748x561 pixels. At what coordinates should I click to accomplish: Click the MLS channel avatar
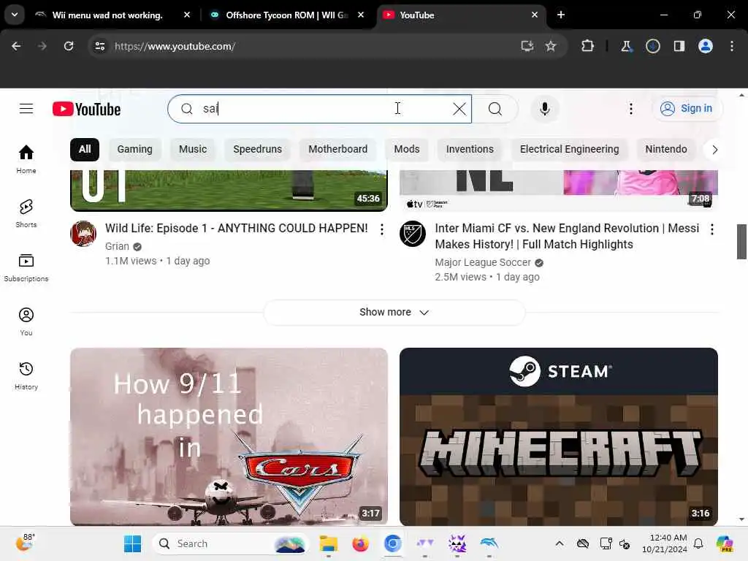click(413, 234)
